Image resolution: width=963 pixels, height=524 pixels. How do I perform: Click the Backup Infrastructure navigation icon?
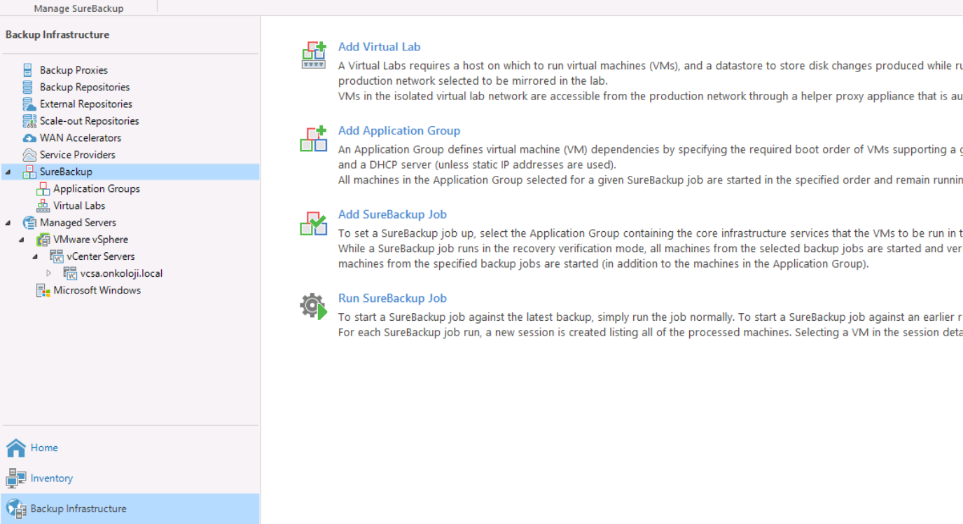pos(16,509)
